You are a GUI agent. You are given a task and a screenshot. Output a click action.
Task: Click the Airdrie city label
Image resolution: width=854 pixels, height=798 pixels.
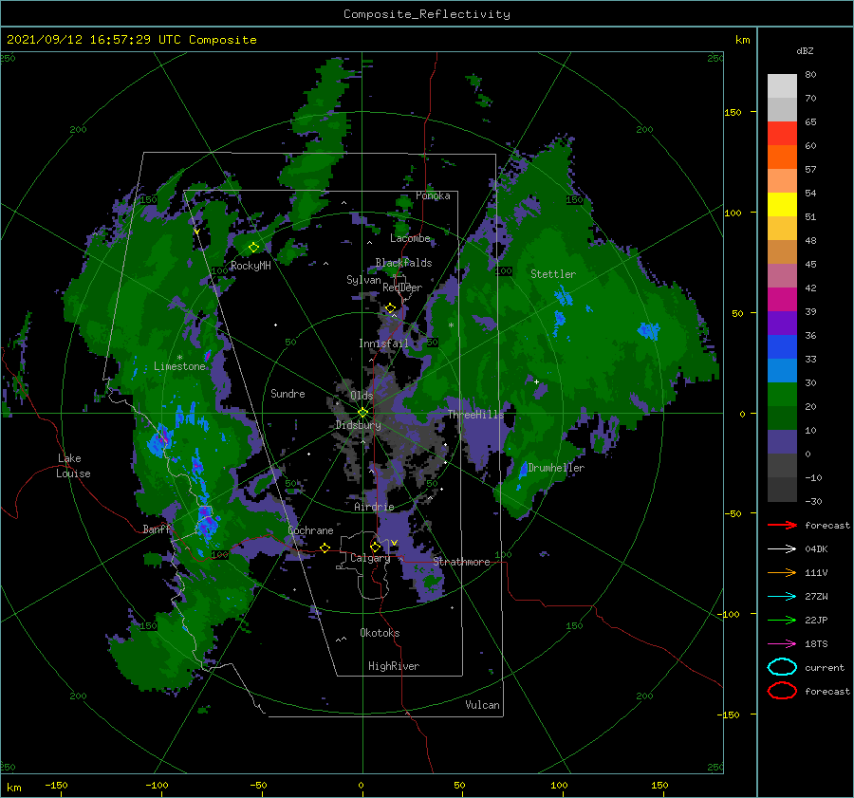click(x=374, y=507)
